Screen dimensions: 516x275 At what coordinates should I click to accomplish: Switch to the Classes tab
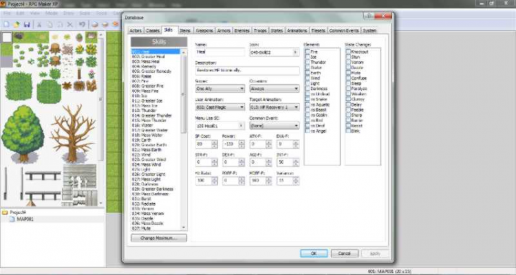[153, 30]
